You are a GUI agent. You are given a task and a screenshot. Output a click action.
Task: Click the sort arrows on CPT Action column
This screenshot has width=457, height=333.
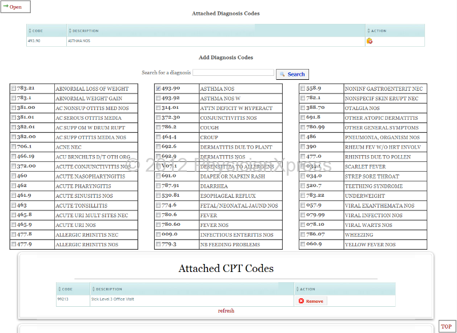coord(298,289)
